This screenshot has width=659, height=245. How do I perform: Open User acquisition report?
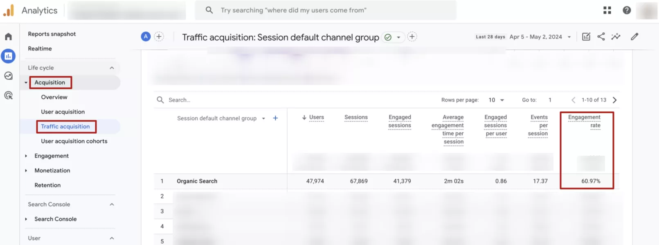pos(63,112)
